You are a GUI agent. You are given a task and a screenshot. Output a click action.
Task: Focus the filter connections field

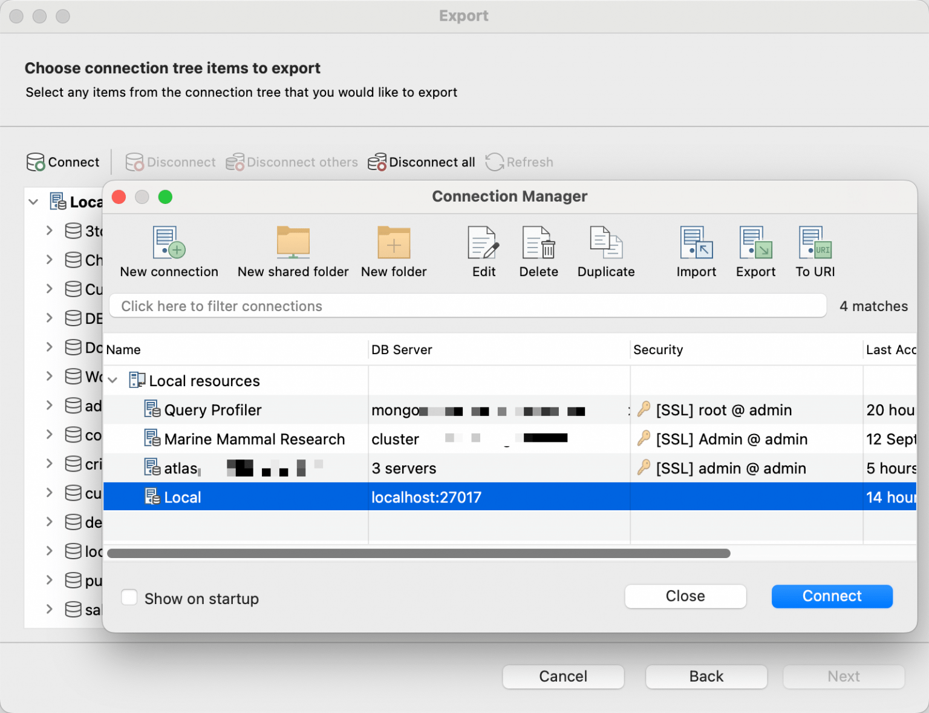[x=467, y=306]
